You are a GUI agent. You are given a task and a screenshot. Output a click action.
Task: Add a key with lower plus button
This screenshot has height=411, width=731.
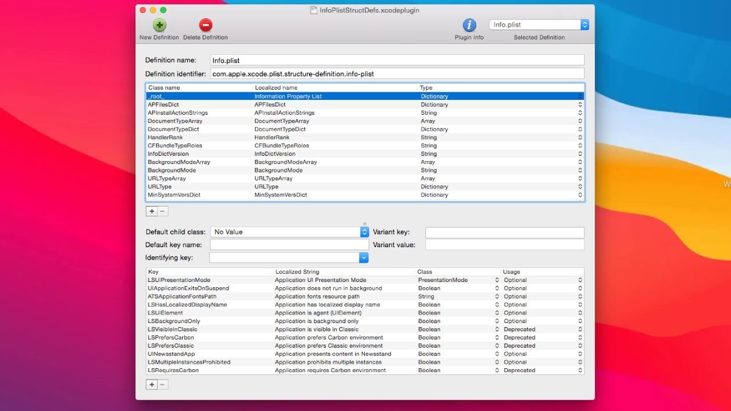[x=151, y=385]
